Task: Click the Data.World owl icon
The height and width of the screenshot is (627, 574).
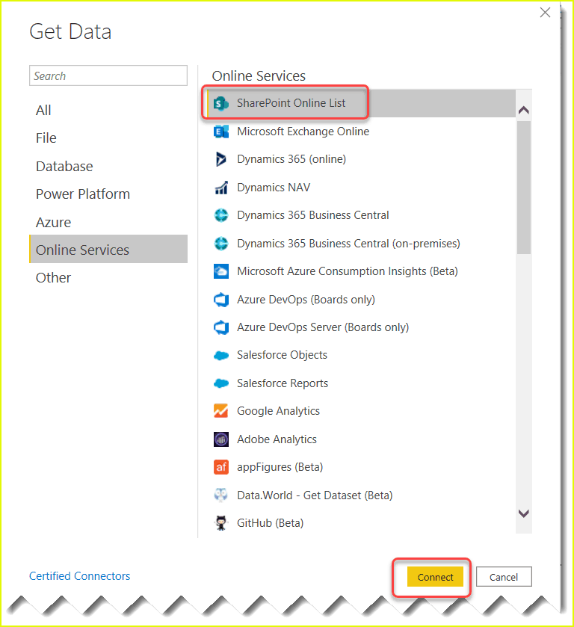Action: [220, 495]
